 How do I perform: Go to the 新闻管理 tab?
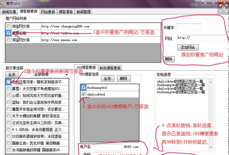[x=83, y=12]
